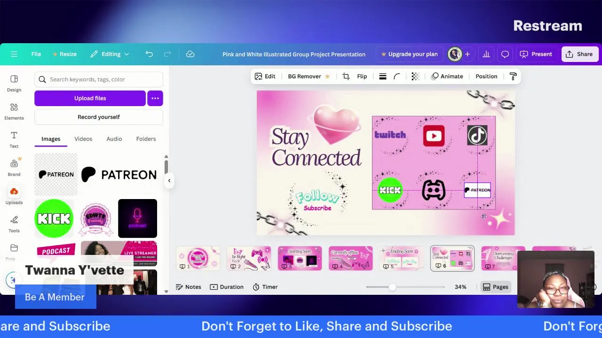The image size is (602, 338).
Task: Select small Patreon logo upload thumbnail
Action: click(56, 175)
